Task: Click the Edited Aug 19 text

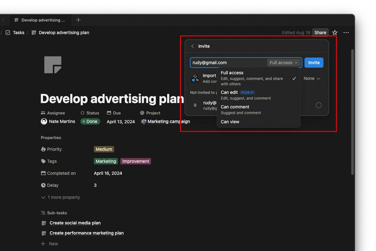Action: click(296, 32)
